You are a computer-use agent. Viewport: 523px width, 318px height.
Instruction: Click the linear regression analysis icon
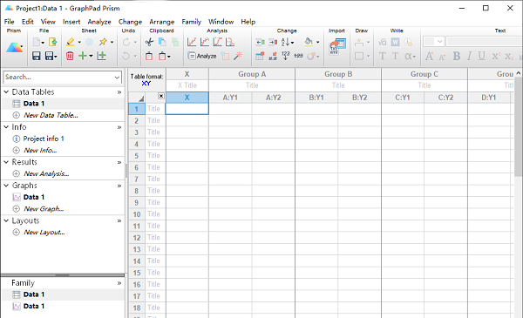point(192,42)
